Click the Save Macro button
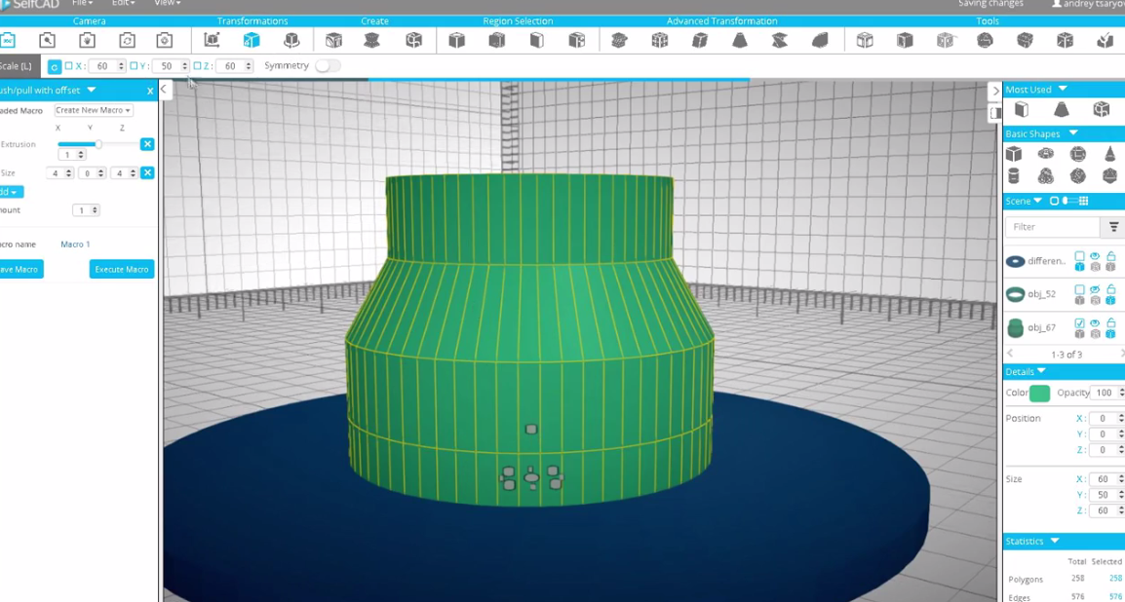The image size is (1125, 602). click(20, 270)
